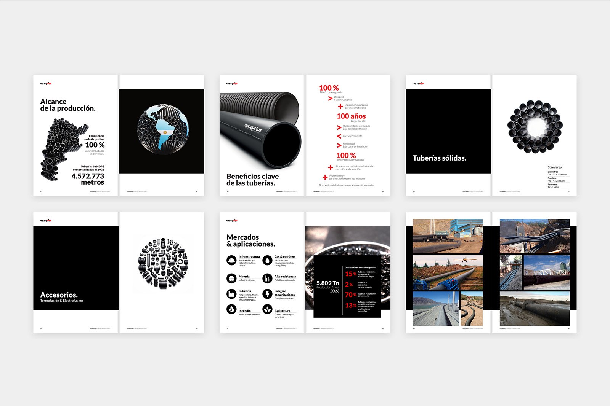Click the globe made of pipes image
610x406 pixels.
163,129
